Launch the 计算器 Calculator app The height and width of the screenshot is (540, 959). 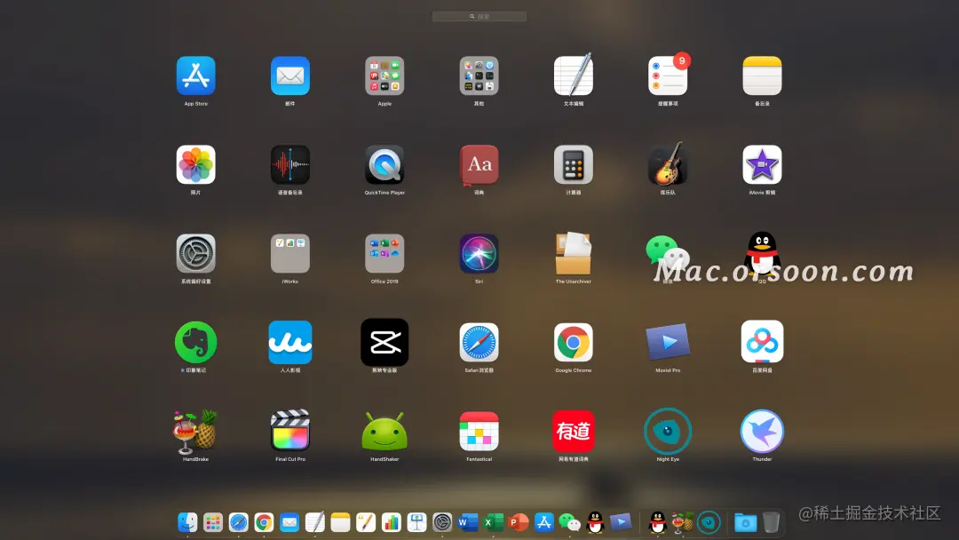(573, 164)
